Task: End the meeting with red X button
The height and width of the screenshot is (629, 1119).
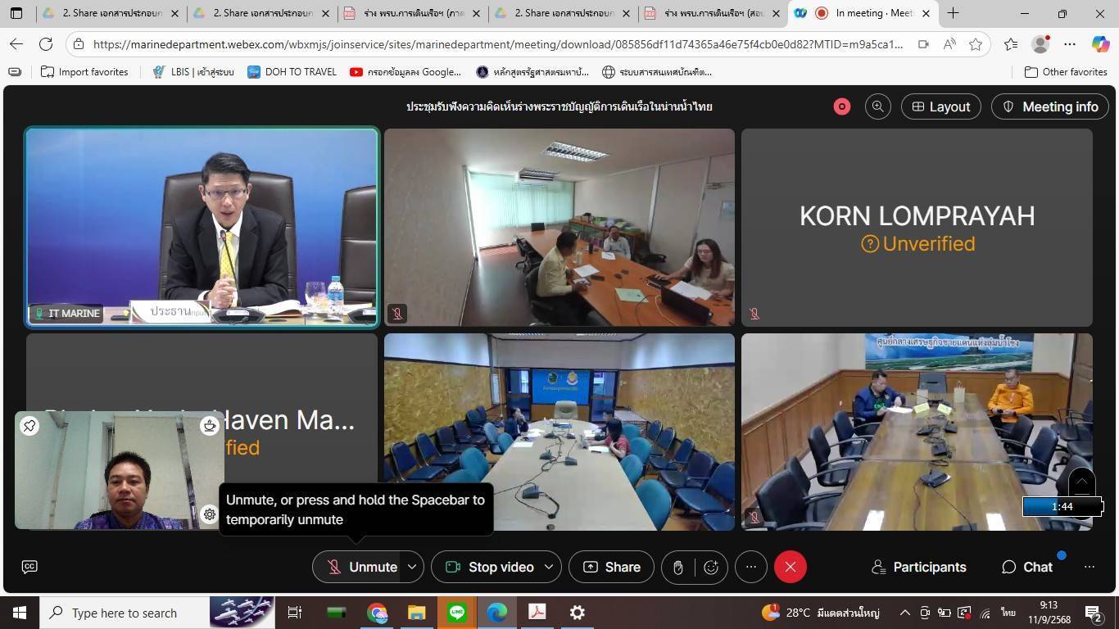Action: pyautogui.click(x=790, y=567)
